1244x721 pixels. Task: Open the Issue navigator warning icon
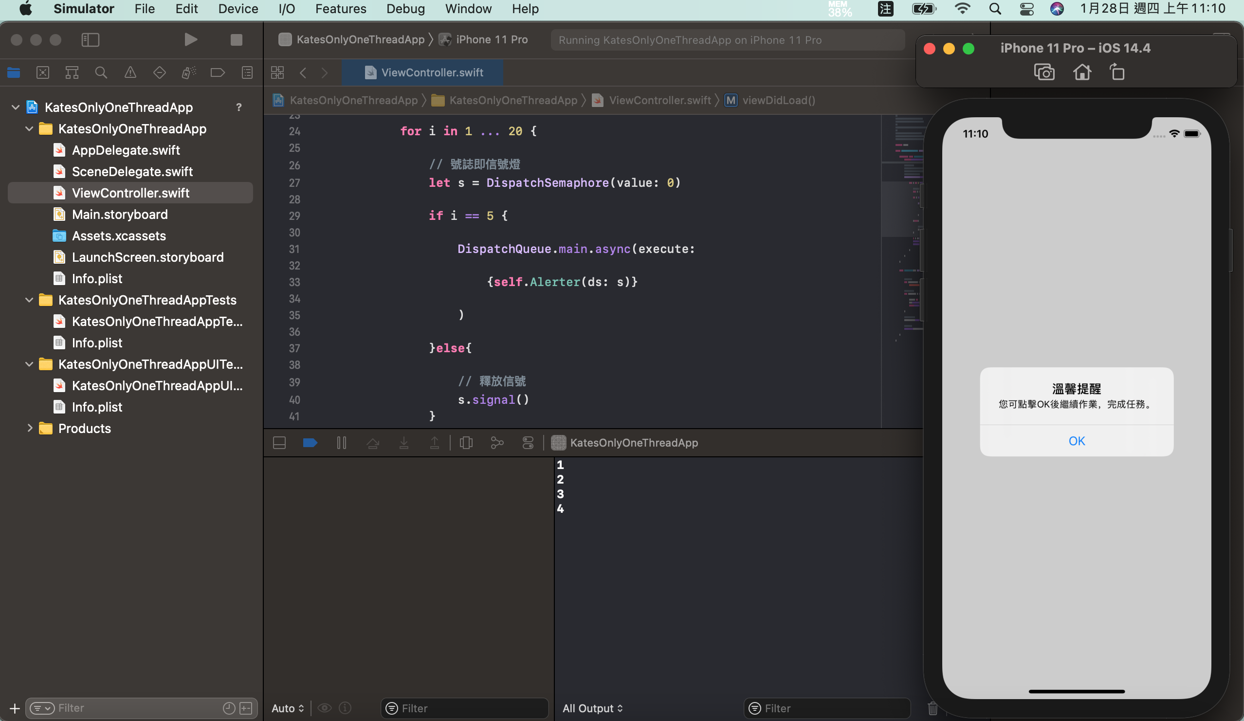pyautogui.click(x=130, y=73)
